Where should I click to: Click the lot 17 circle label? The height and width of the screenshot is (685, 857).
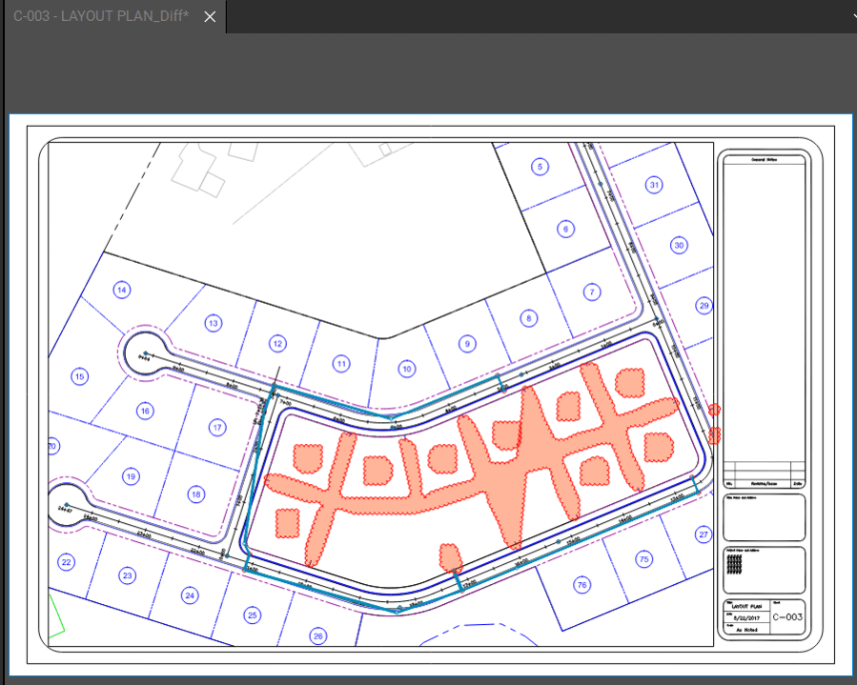[x=217, y=427]
